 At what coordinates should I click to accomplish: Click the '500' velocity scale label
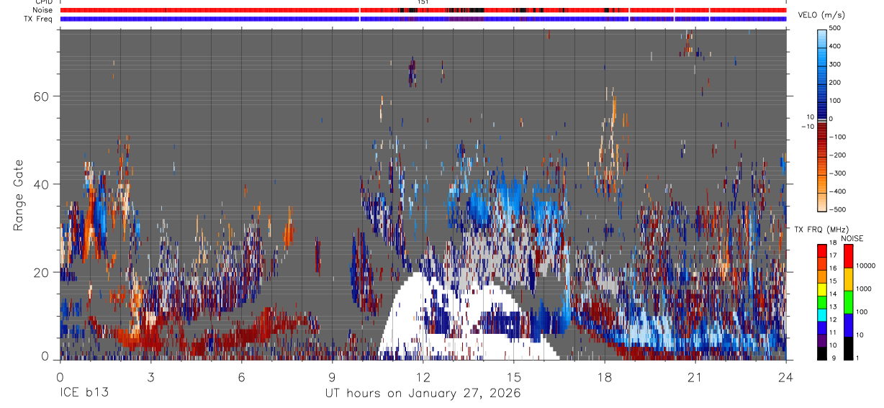point(835,28)
